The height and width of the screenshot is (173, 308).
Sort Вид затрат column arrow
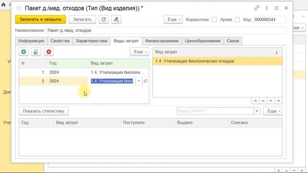coord(276,52)
